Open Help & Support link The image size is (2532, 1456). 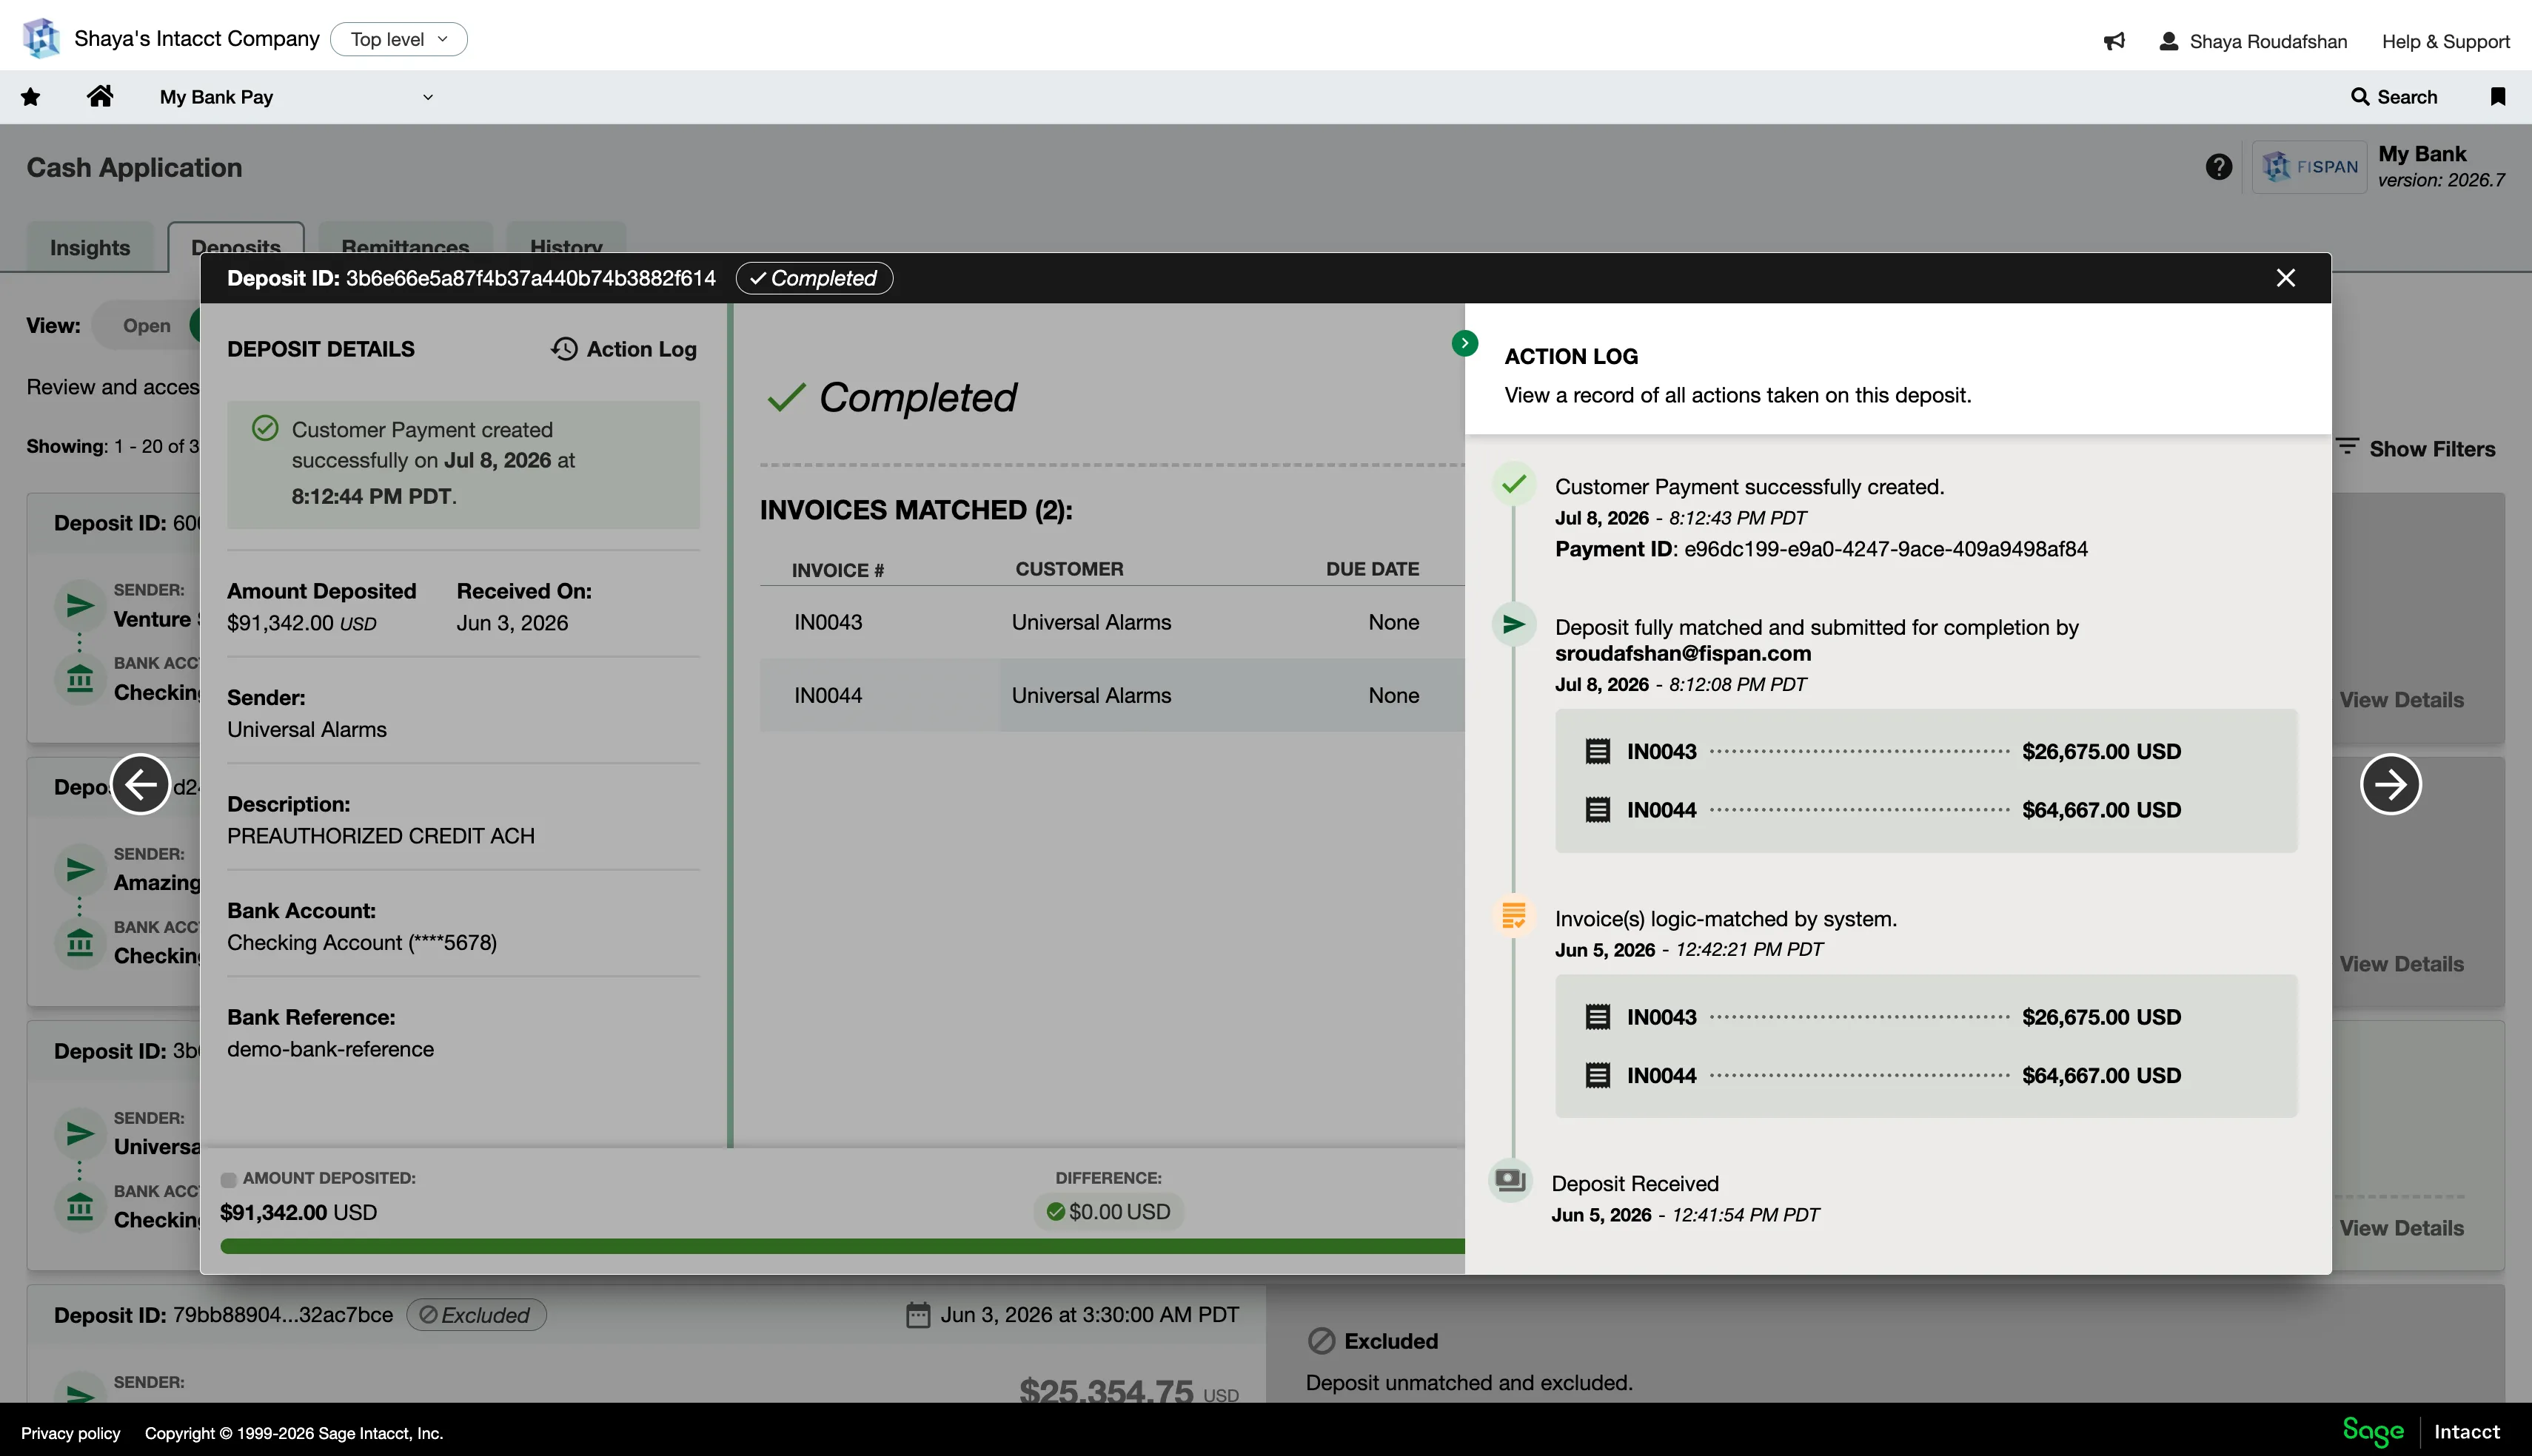coord(2446,41)
